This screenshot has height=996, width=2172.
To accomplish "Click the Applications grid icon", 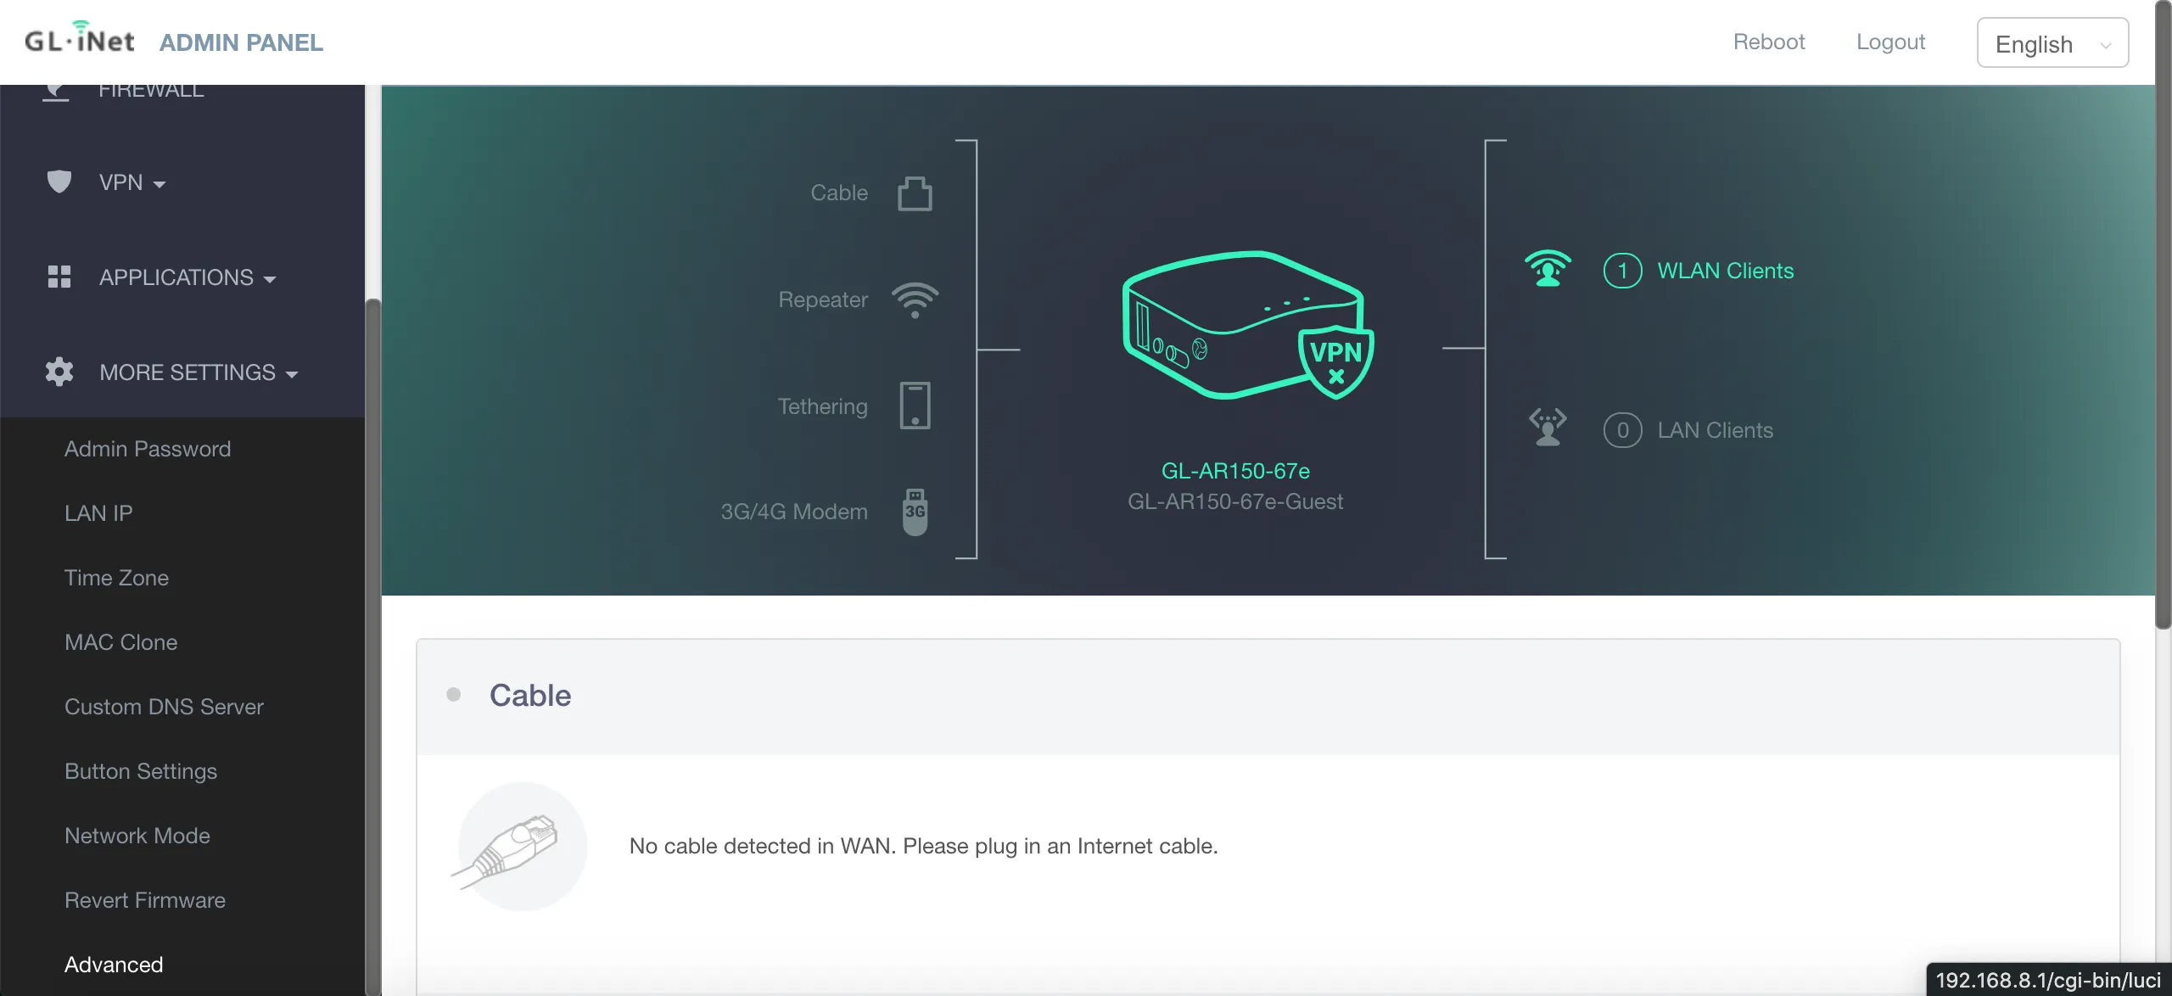I will 59,277.
